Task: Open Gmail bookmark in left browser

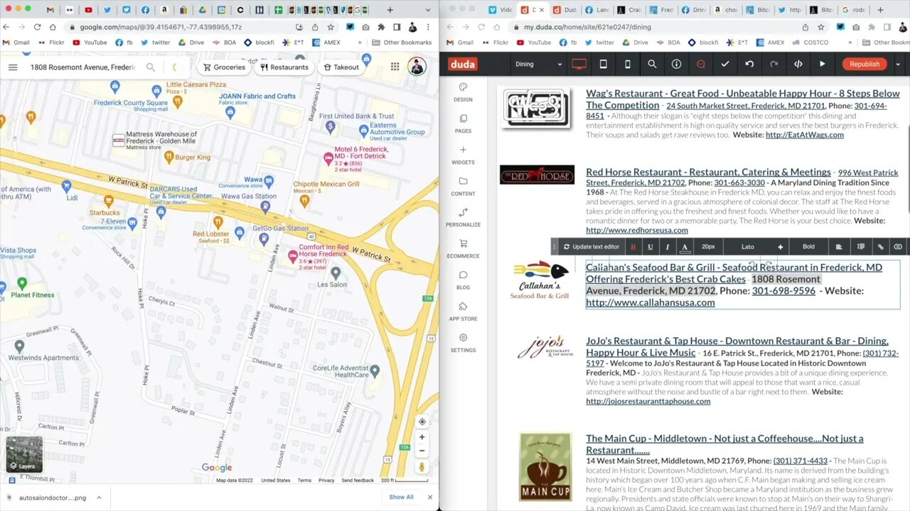Action: [16, 43]
